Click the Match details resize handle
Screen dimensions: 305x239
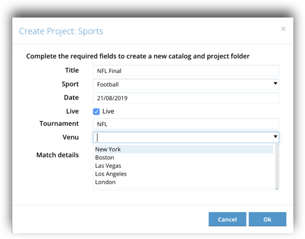coord(277,188)
